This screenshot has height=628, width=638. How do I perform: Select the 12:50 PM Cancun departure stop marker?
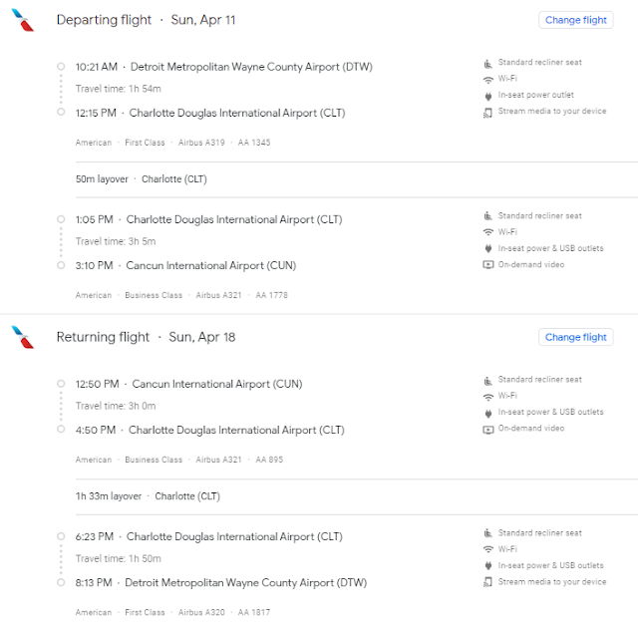[x=61, y=385]
